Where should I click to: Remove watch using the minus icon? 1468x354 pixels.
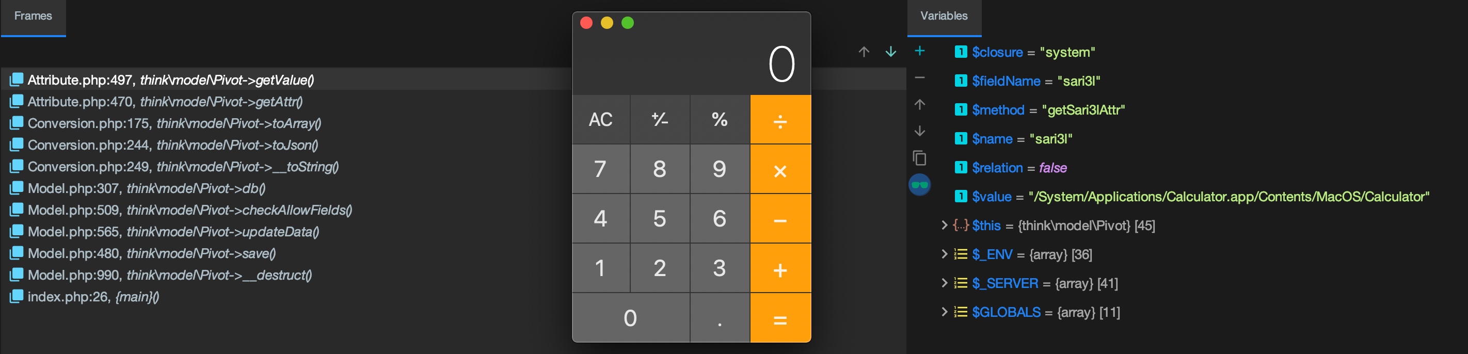(x=919, y=77)
